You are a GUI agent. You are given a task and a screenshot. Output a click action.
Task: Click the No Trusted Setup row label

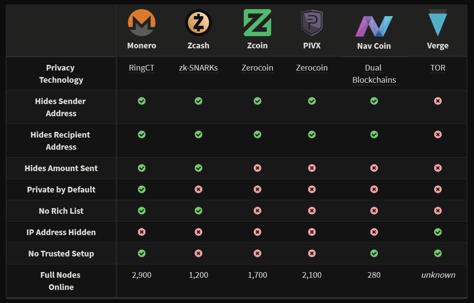point(61,253)
